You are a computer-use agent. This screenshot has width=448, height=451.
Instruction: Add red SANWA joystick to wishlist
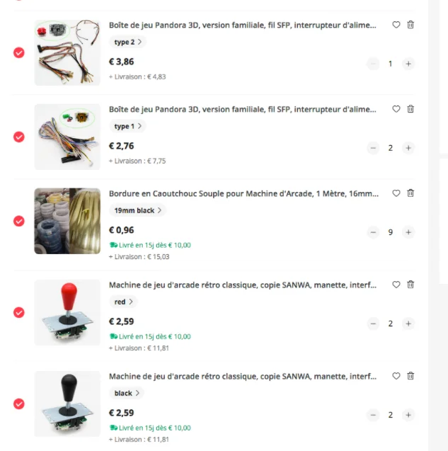(x=396, y=285)
